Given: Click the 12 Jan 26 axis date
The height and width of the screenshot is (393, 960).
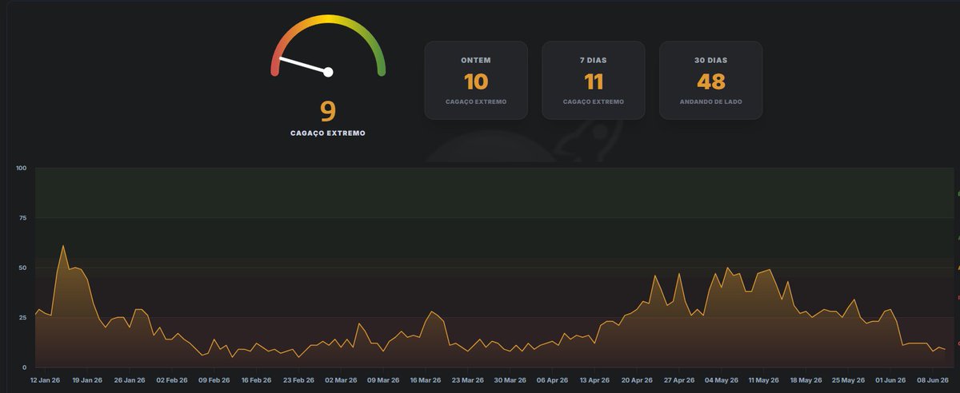Looking at the screenshot, I should coord(45,380).
